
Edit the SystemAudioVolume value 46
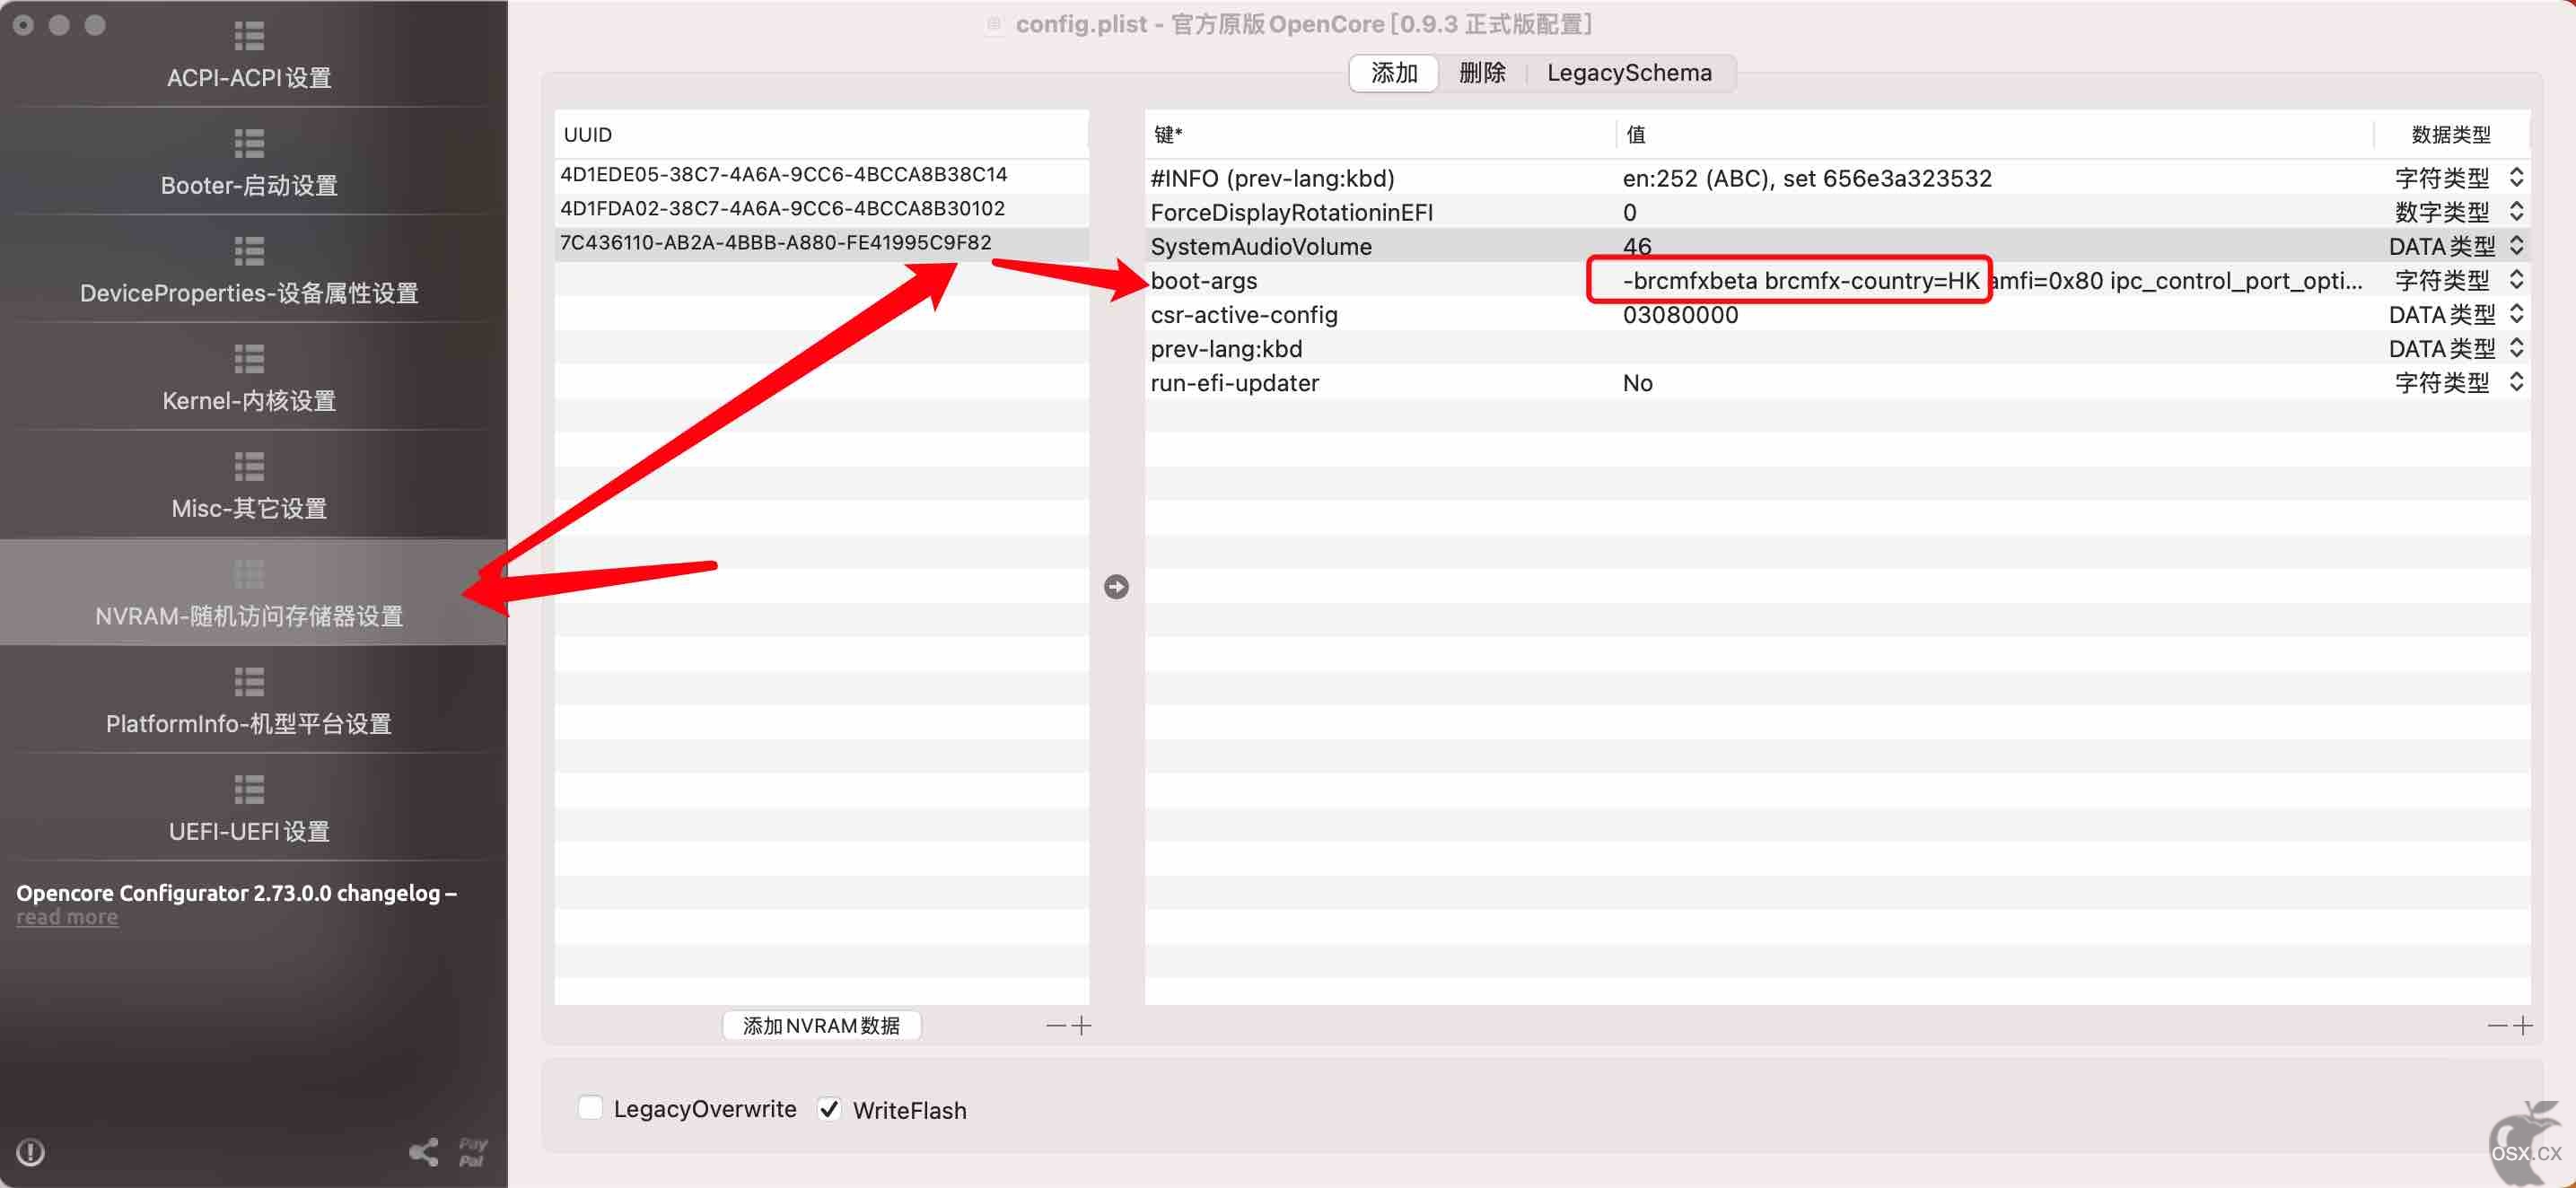click(x=1637, y=246)
